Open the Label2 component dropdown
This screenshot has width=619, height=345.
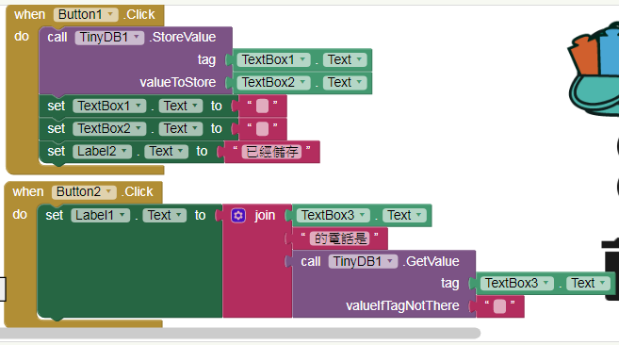[x=102, y=152]
